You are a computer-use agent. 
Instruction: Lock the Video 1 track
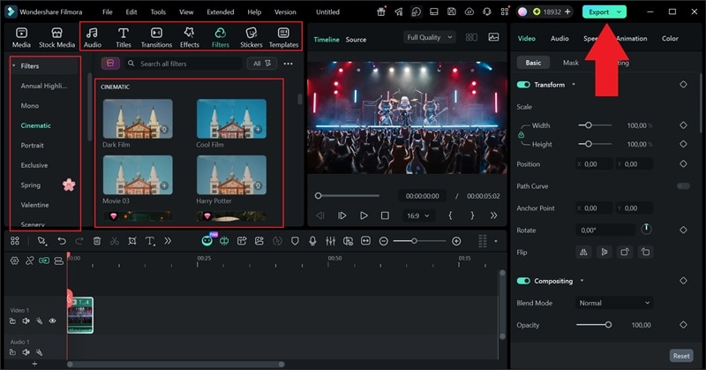pyautogui.click(x=12, y=321)
